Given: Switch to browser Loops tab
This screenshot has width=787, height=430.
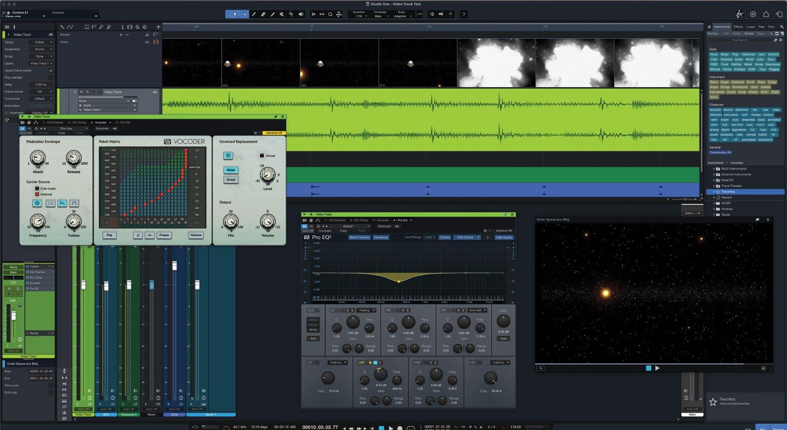Looking at the screenshot, I should (751, 27).
